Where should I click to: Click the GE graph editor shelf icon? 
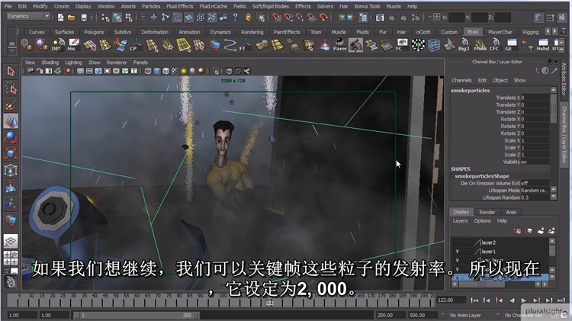click(x=510, y=45)
